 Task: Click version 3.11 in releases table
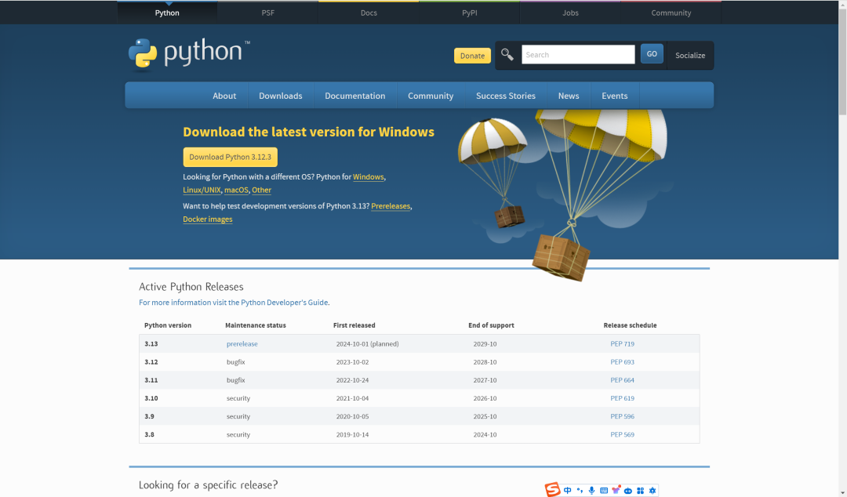coord(151,379)
